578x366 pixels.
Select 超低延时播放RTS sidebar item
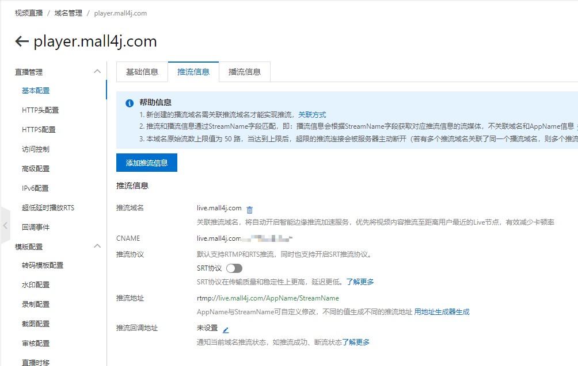coord(48,207)
